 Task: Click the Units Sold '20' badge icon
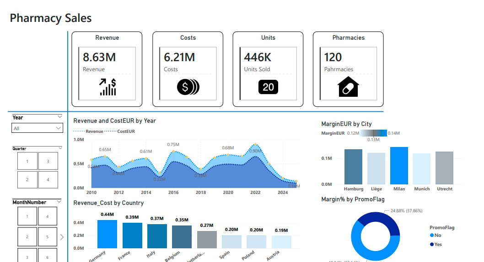coord(268,87)
